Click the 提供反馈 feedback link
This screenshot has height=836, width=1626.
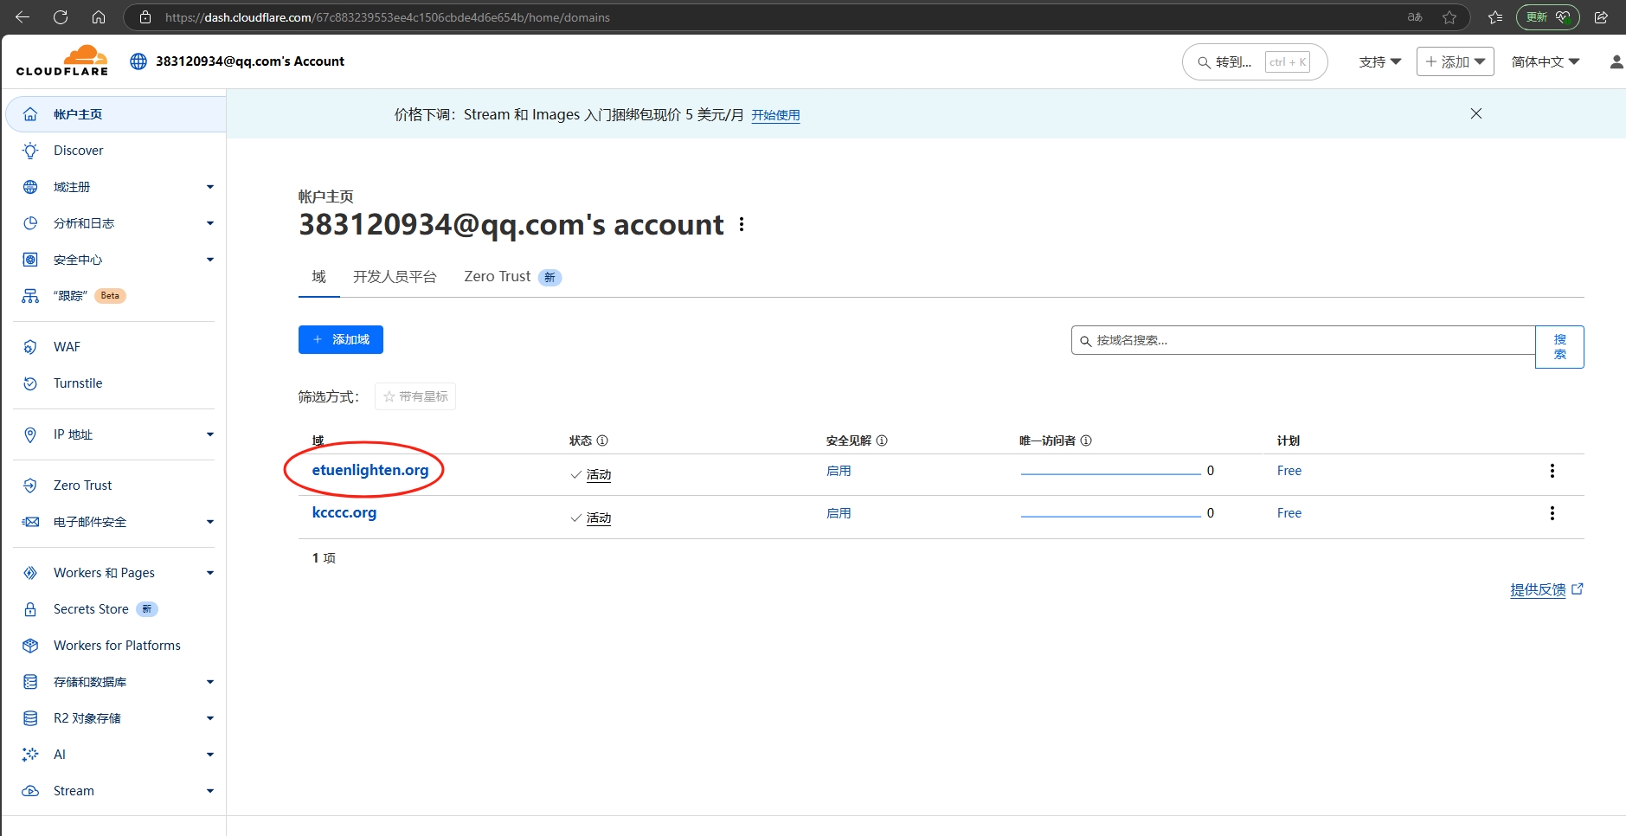pyautogui.click(x=1546, y=589)
